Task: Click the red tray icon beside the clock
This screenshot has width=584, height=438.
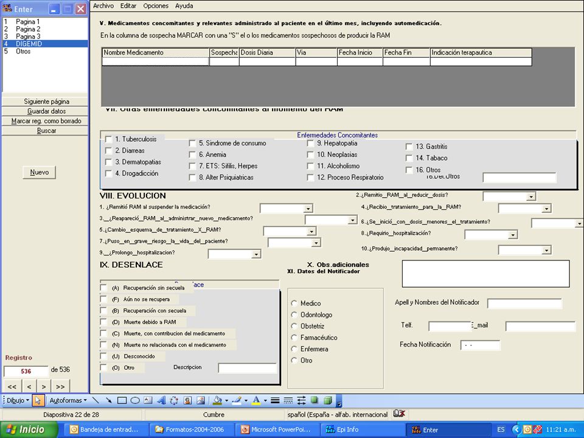Action: click(537, 430)
